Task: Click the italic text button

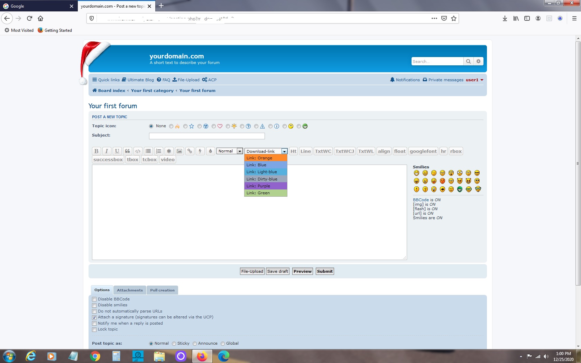Action: [x=107, y=151]
